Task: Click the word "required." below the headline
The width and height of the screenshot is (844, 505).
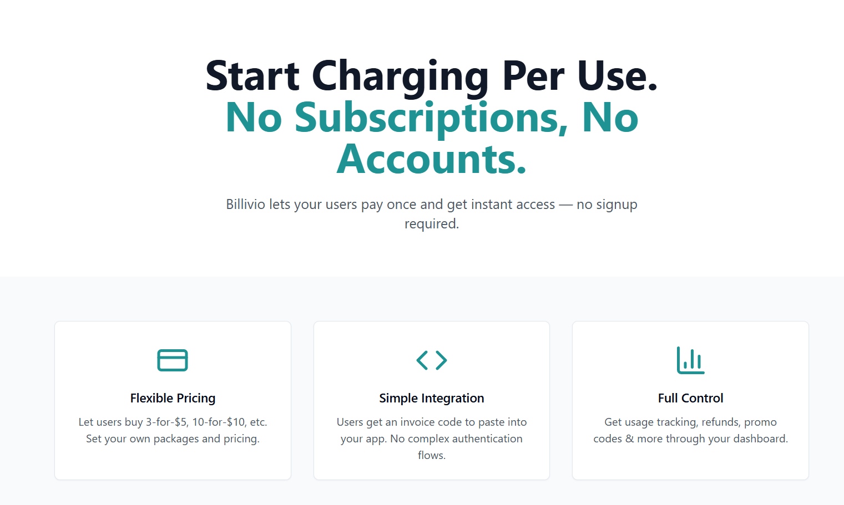Action: (x=432, y=224)
